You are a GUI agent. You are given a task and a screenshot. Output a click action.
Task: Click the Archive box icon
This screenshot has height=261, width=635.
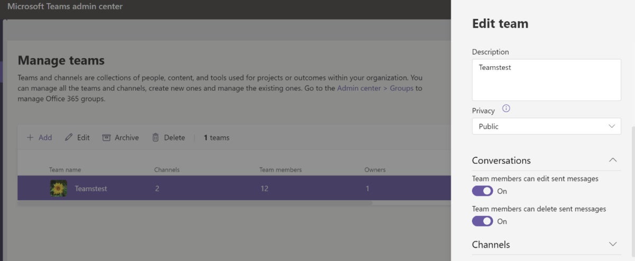(106, 138)
